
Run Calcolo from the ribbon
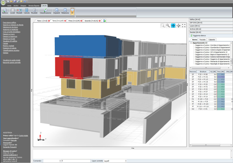pyautogui.click(x=27, y=11)
